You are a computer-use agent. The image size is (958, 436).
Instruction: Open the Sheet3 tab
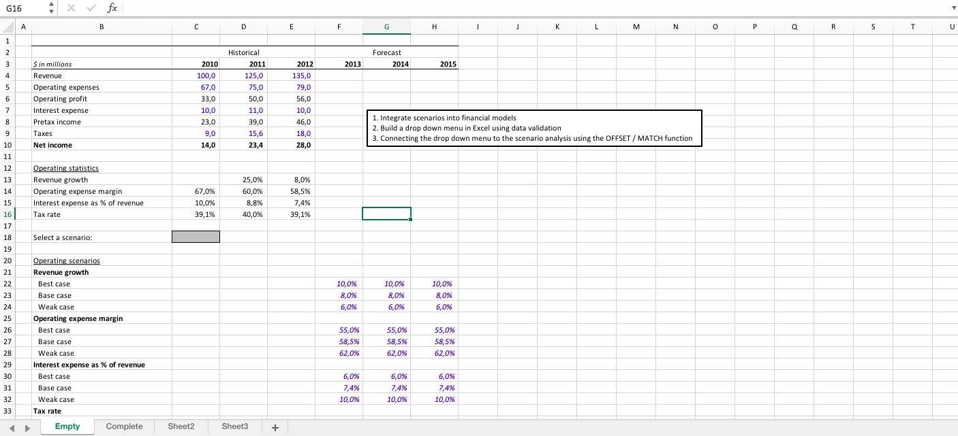click(234, 426)
